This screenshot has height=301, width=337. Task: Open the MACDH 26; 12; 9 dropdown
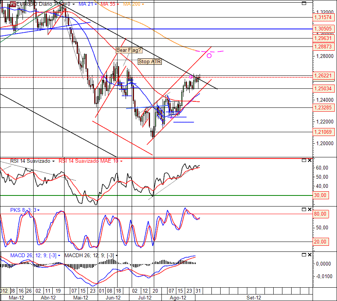click(117, 256)
